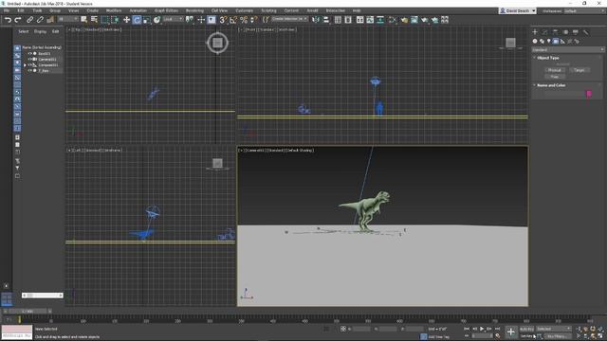This screenshot has width=607, height=341.
Task: Toggle visibility eye for Box001
Action: [x=29, y=53]
